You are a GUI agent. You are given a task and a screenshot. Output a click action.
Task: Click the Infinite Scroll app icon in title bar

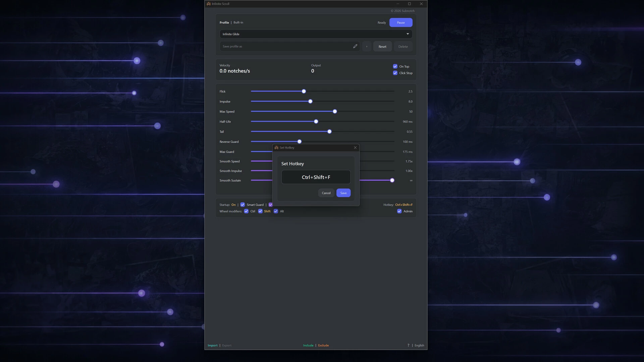click(209, 4)
